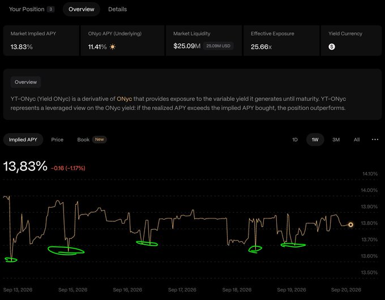Click the large 13,83% chart reading
385x300 pixels.
point(25,166)
